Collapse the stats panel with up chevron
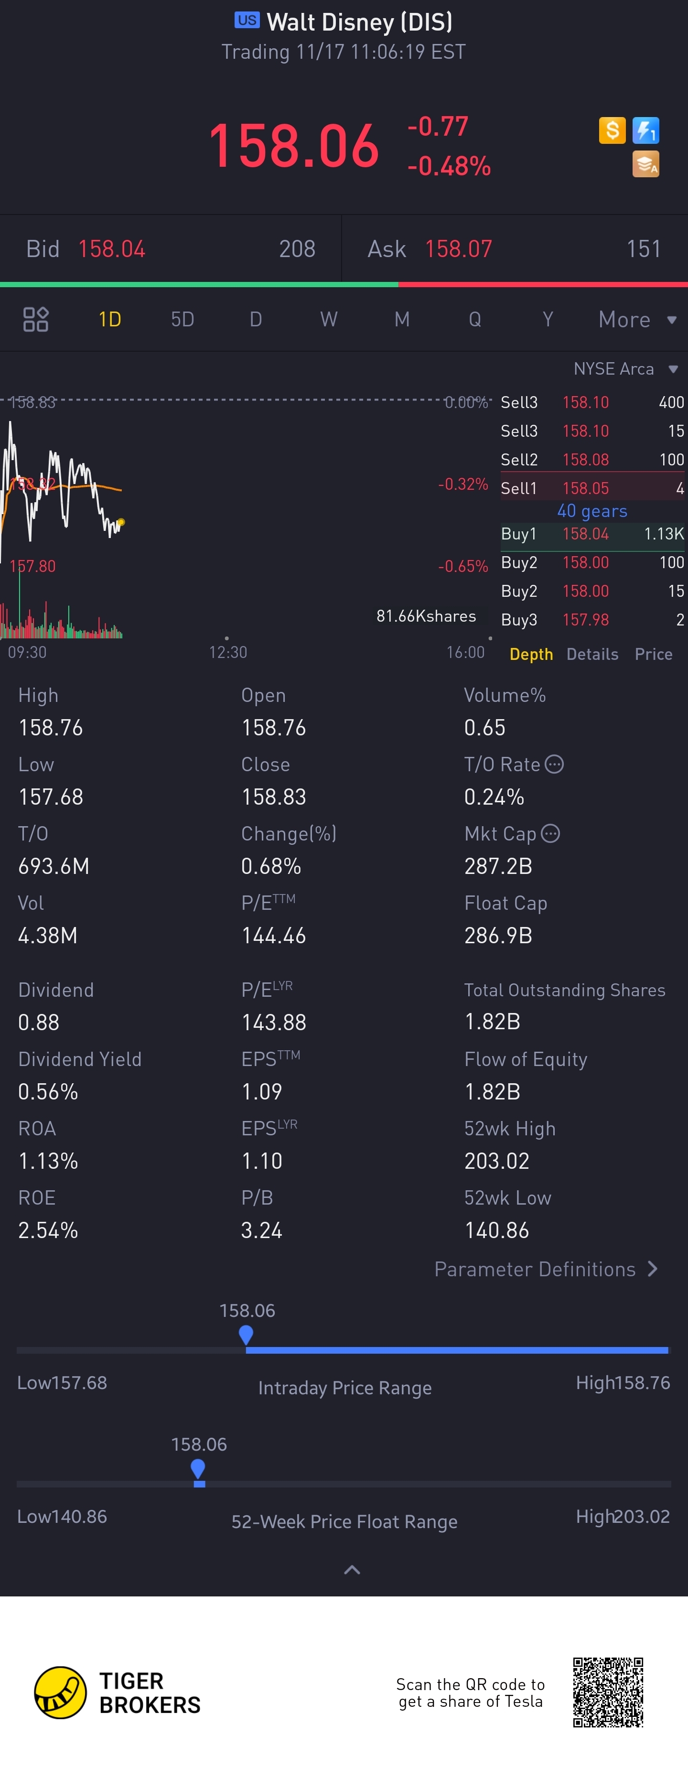Viewport: 688px width, 1789px height. coord(352,1570)
